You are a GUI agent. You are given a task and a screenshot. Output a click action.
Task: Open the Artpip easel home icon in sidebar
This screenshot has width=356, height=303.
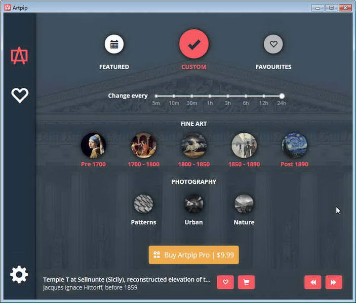tap(19, 56)
